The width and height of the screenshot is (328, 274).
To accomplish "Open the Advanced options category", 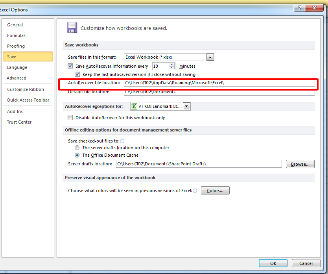I will click(x=17, y=78).
